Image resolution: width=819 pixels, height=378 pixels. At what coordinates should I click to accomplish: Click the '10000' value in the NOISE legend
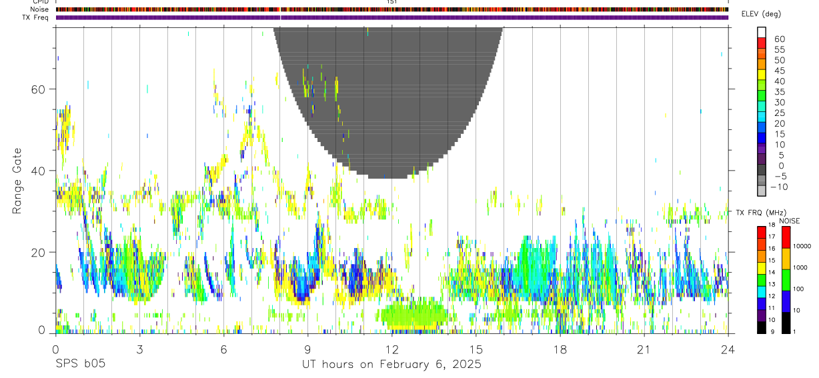[803, 246]
